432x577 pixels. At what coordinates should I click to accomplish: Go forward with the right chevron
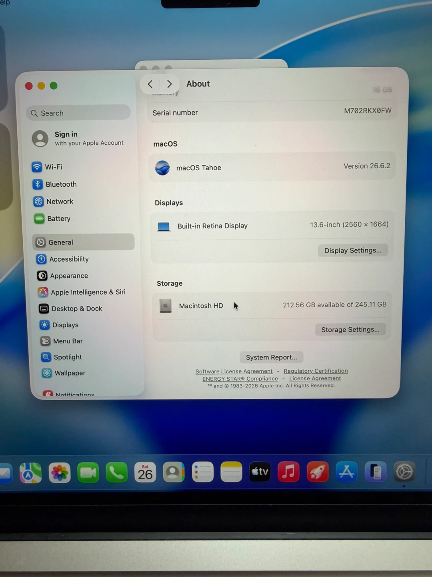[169, 84]
